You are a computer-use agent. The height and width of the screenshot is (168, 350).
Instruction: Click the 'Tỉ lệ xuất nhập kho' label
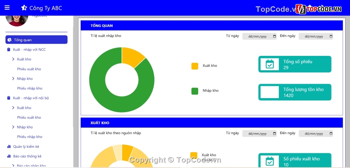point(106,36)
